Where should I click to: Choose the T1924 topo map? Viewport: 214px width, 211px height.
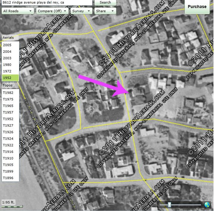click(10, 139)
